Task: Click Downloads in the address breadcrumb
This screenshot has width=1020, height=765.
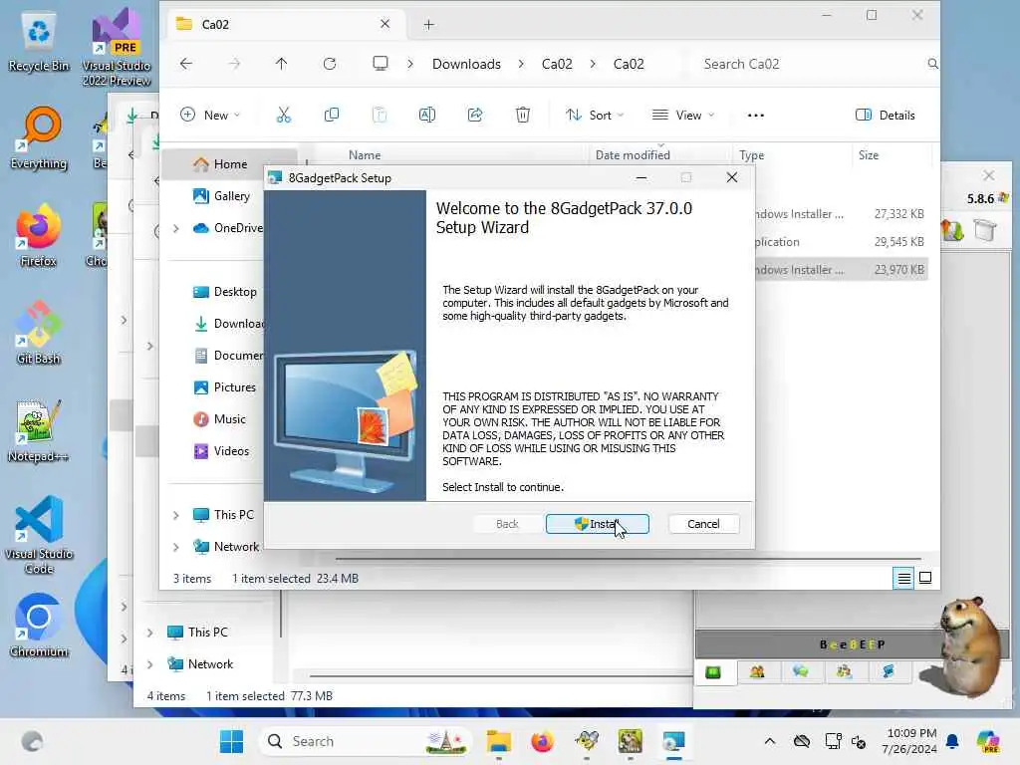Action: point(466,64)
